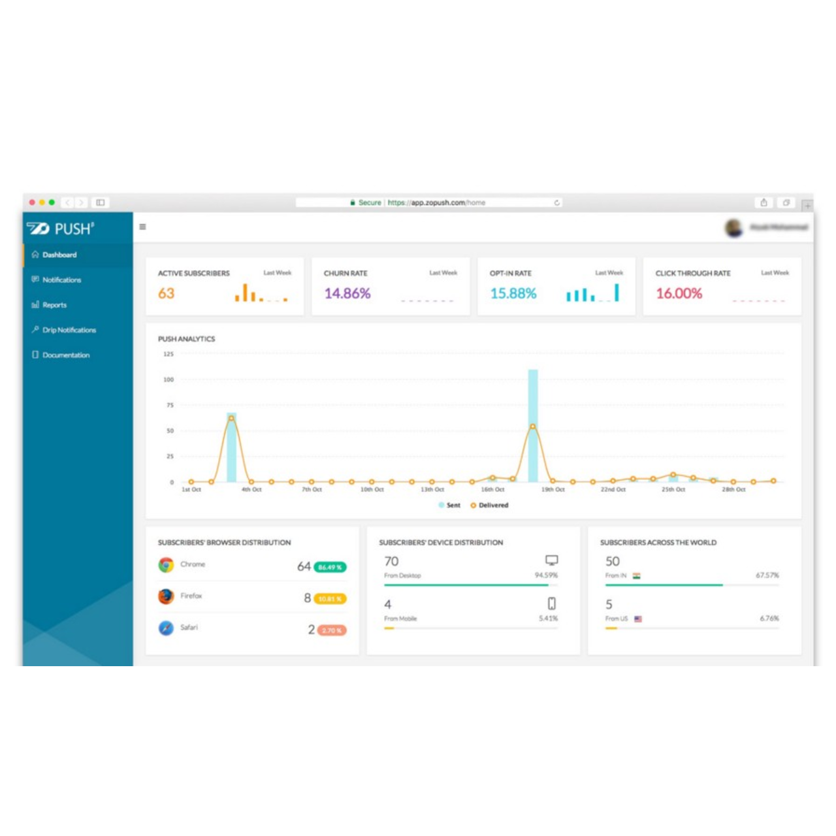
Task: Toggle the Sent legend series
Action: [449, 505]
